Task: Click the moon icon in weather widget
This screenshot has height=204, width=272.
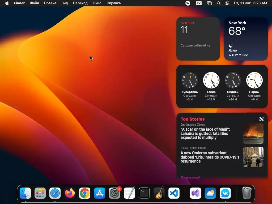Action: (x=231, y=46)
